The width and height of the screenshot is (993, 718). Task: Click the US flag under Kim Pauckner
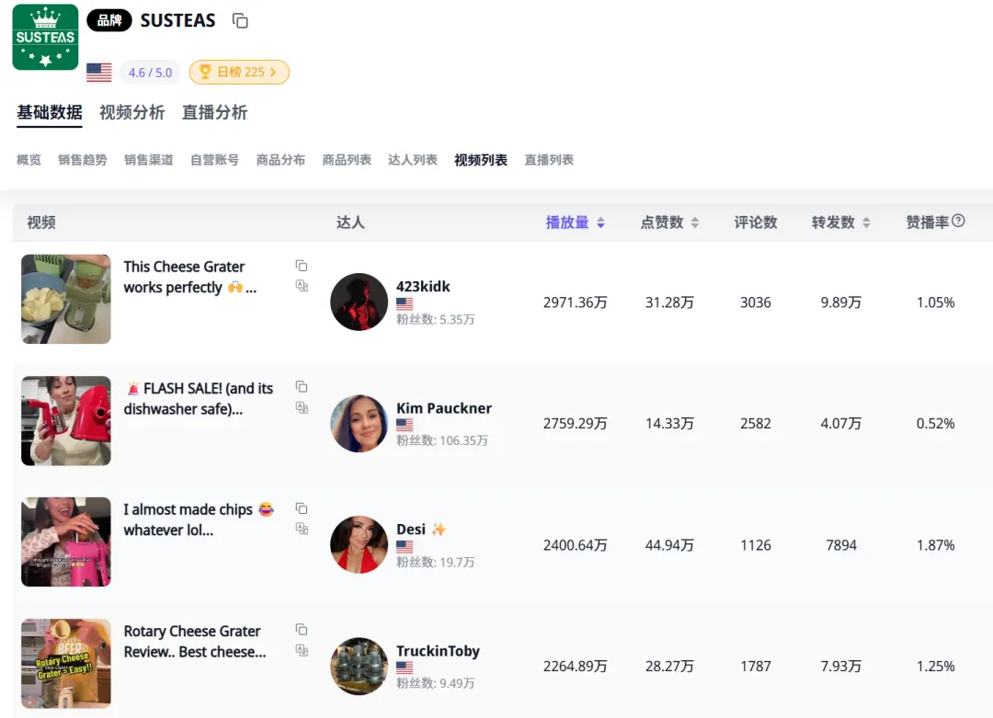405,425
